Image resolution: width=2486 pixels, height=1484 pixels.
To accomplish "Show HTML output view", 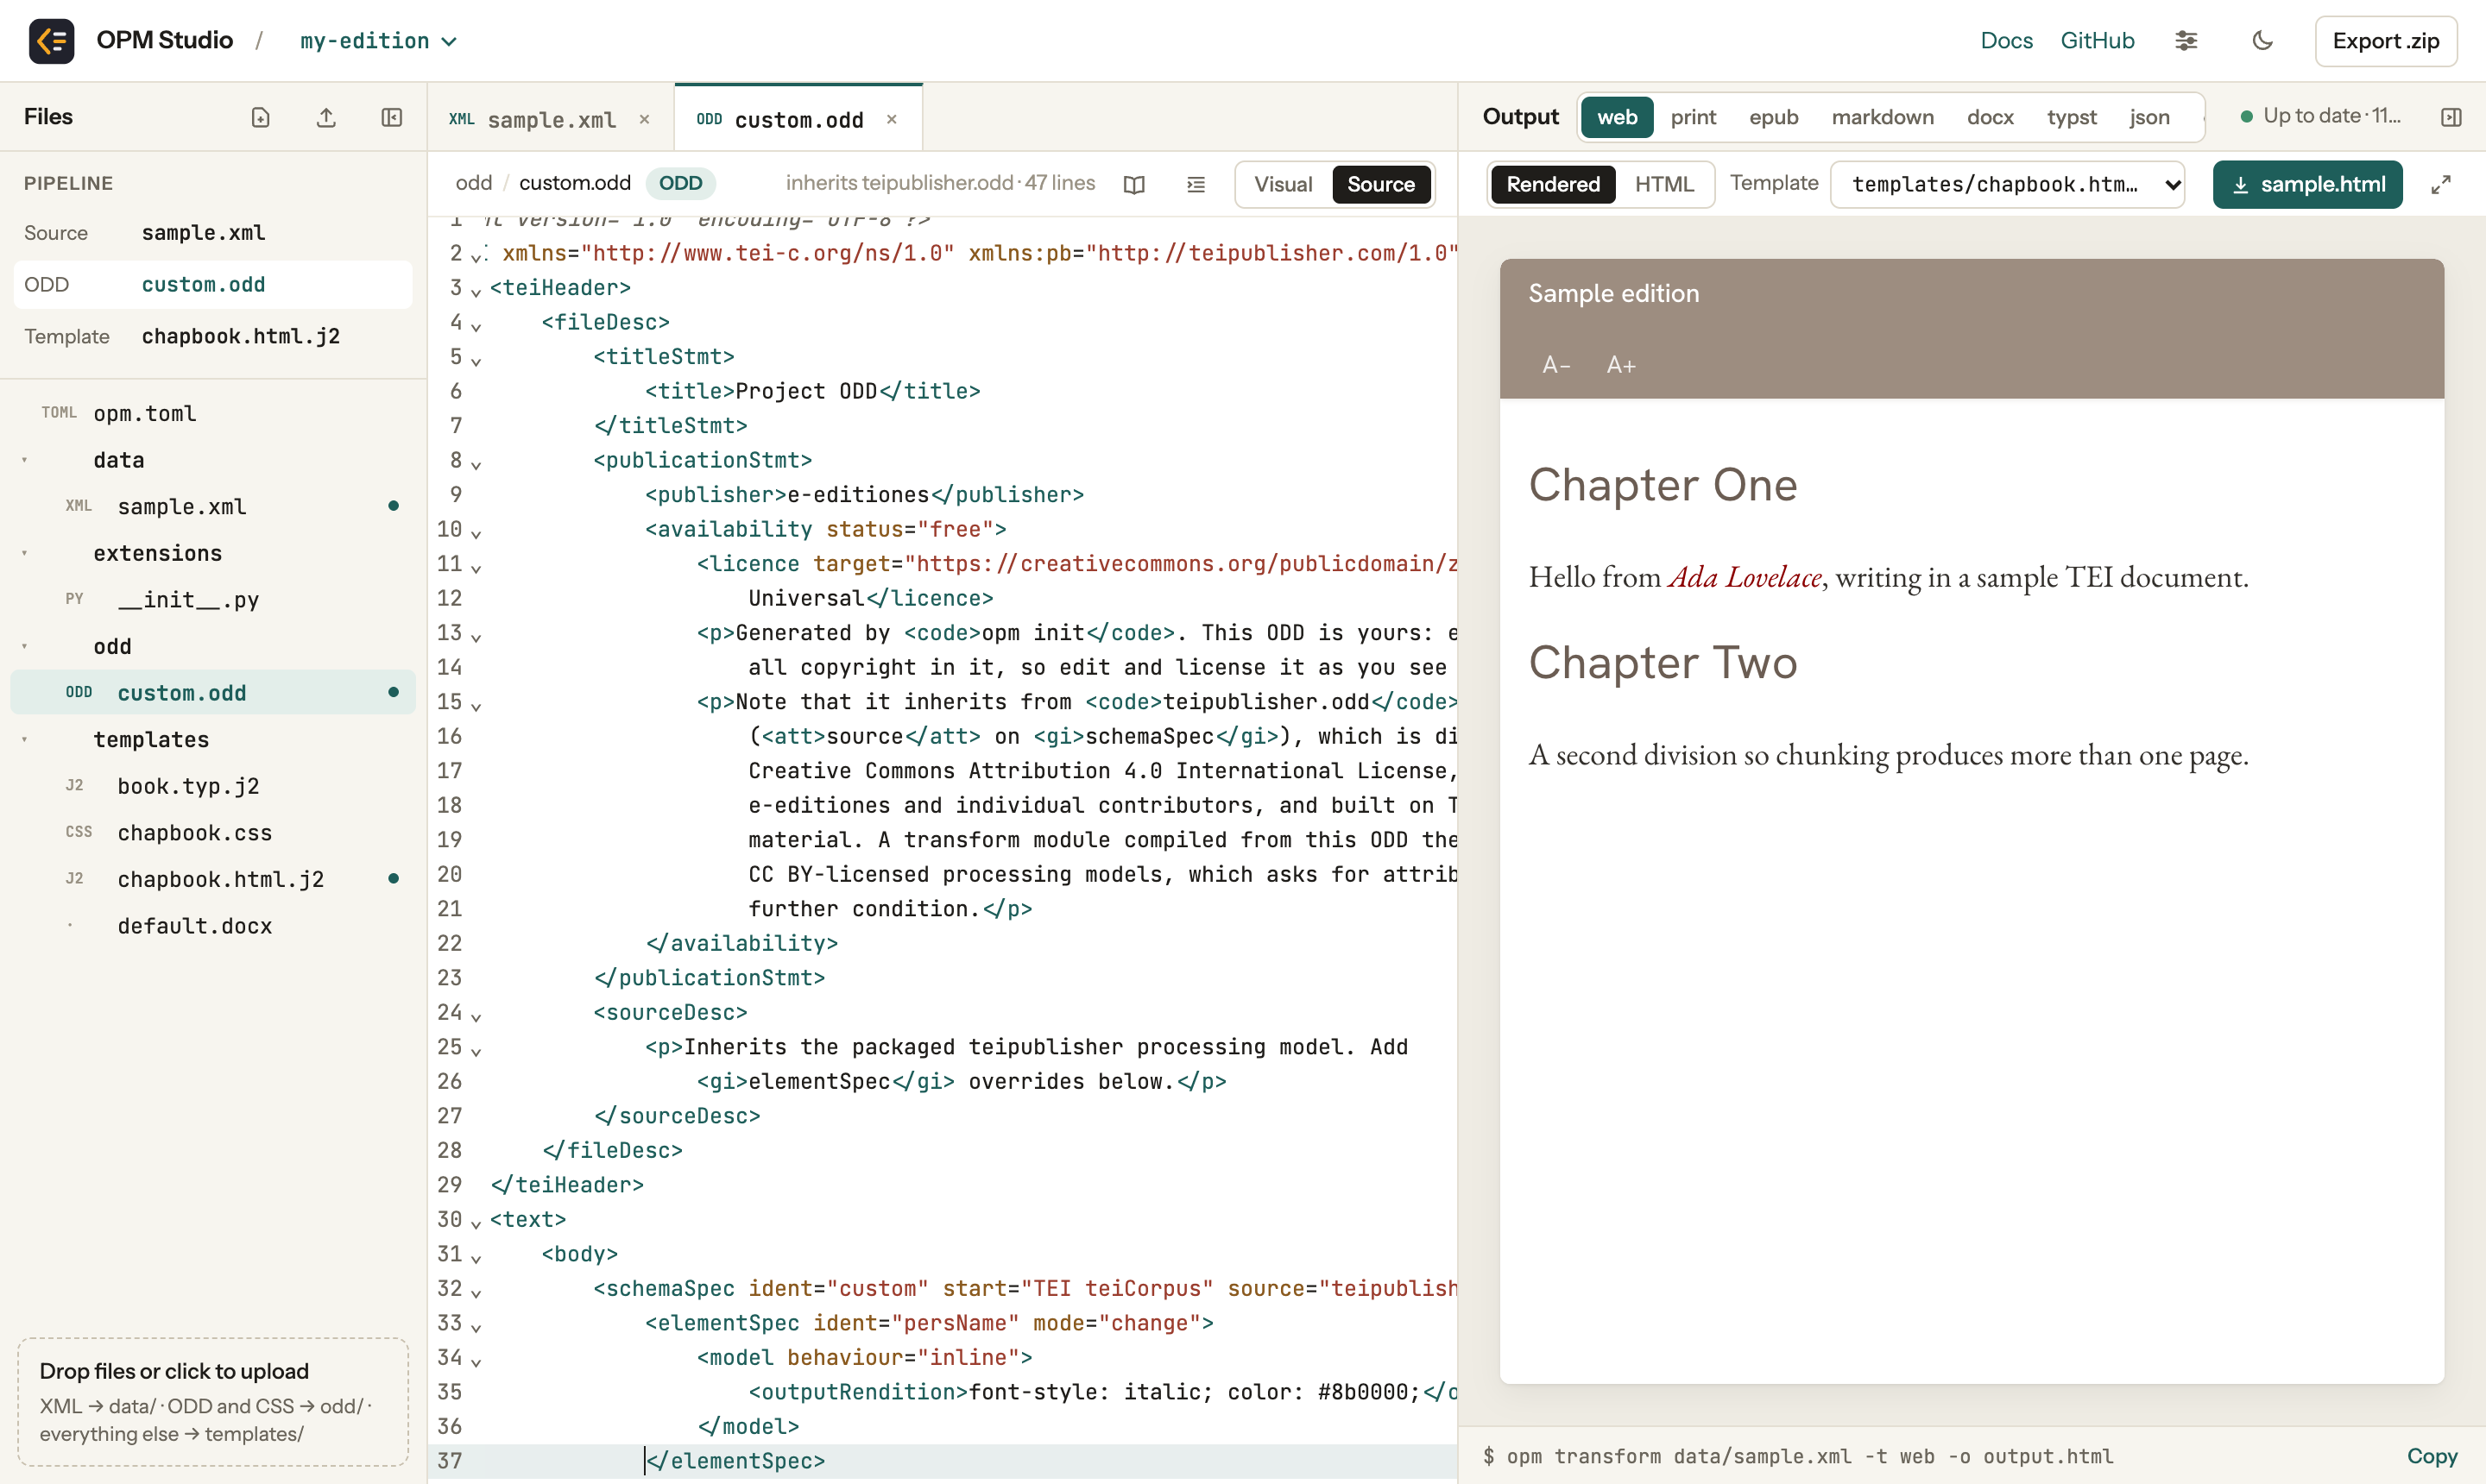I will coord(1664,184).
